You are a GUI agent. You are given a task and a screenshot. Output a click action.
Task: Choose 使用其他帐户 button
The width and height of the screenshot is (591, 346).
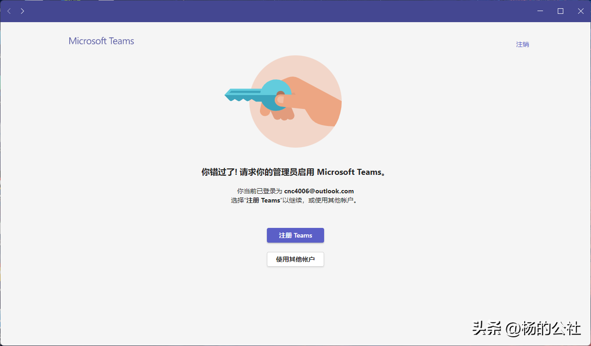pos(295,259)
